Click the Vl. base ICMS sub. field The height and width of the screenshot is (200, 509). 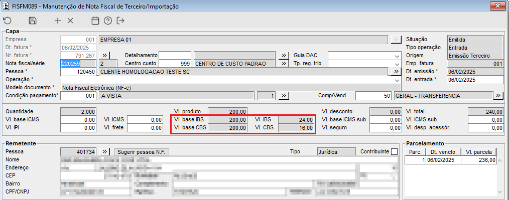386,120
